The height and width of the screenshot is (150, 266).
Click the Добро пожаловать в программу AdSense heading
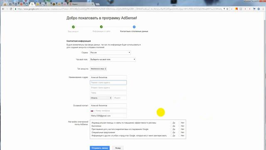[101, 18]
